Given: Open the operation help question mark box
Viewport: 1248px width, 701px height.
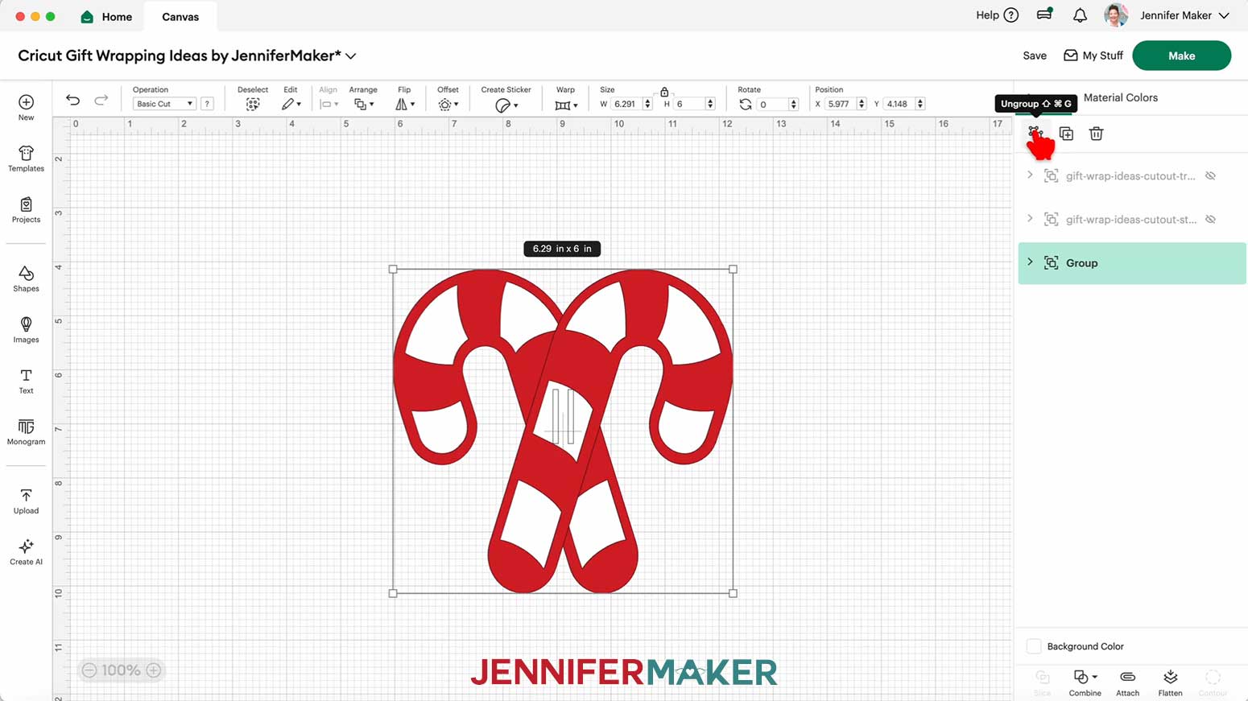Looking at the screenshot, I should [207, 104].
